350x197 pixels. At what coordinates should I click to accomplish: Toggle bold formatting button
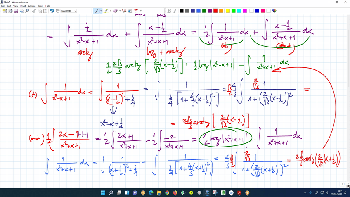pos(169,11)
